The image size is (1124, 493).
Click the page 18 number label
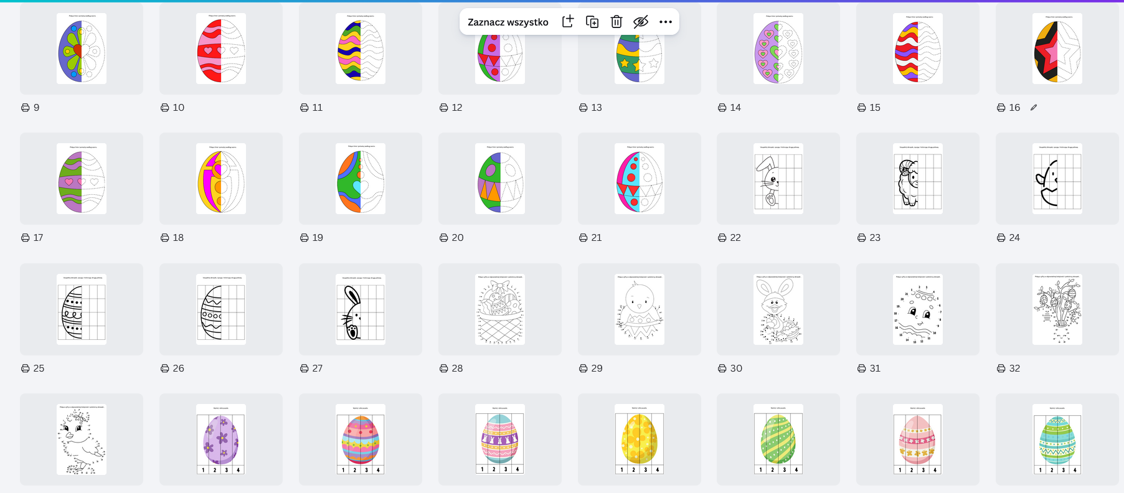pos(178,238)
